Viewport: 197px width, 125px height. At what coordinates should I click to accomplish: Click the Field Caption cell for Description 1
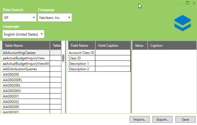113,64
